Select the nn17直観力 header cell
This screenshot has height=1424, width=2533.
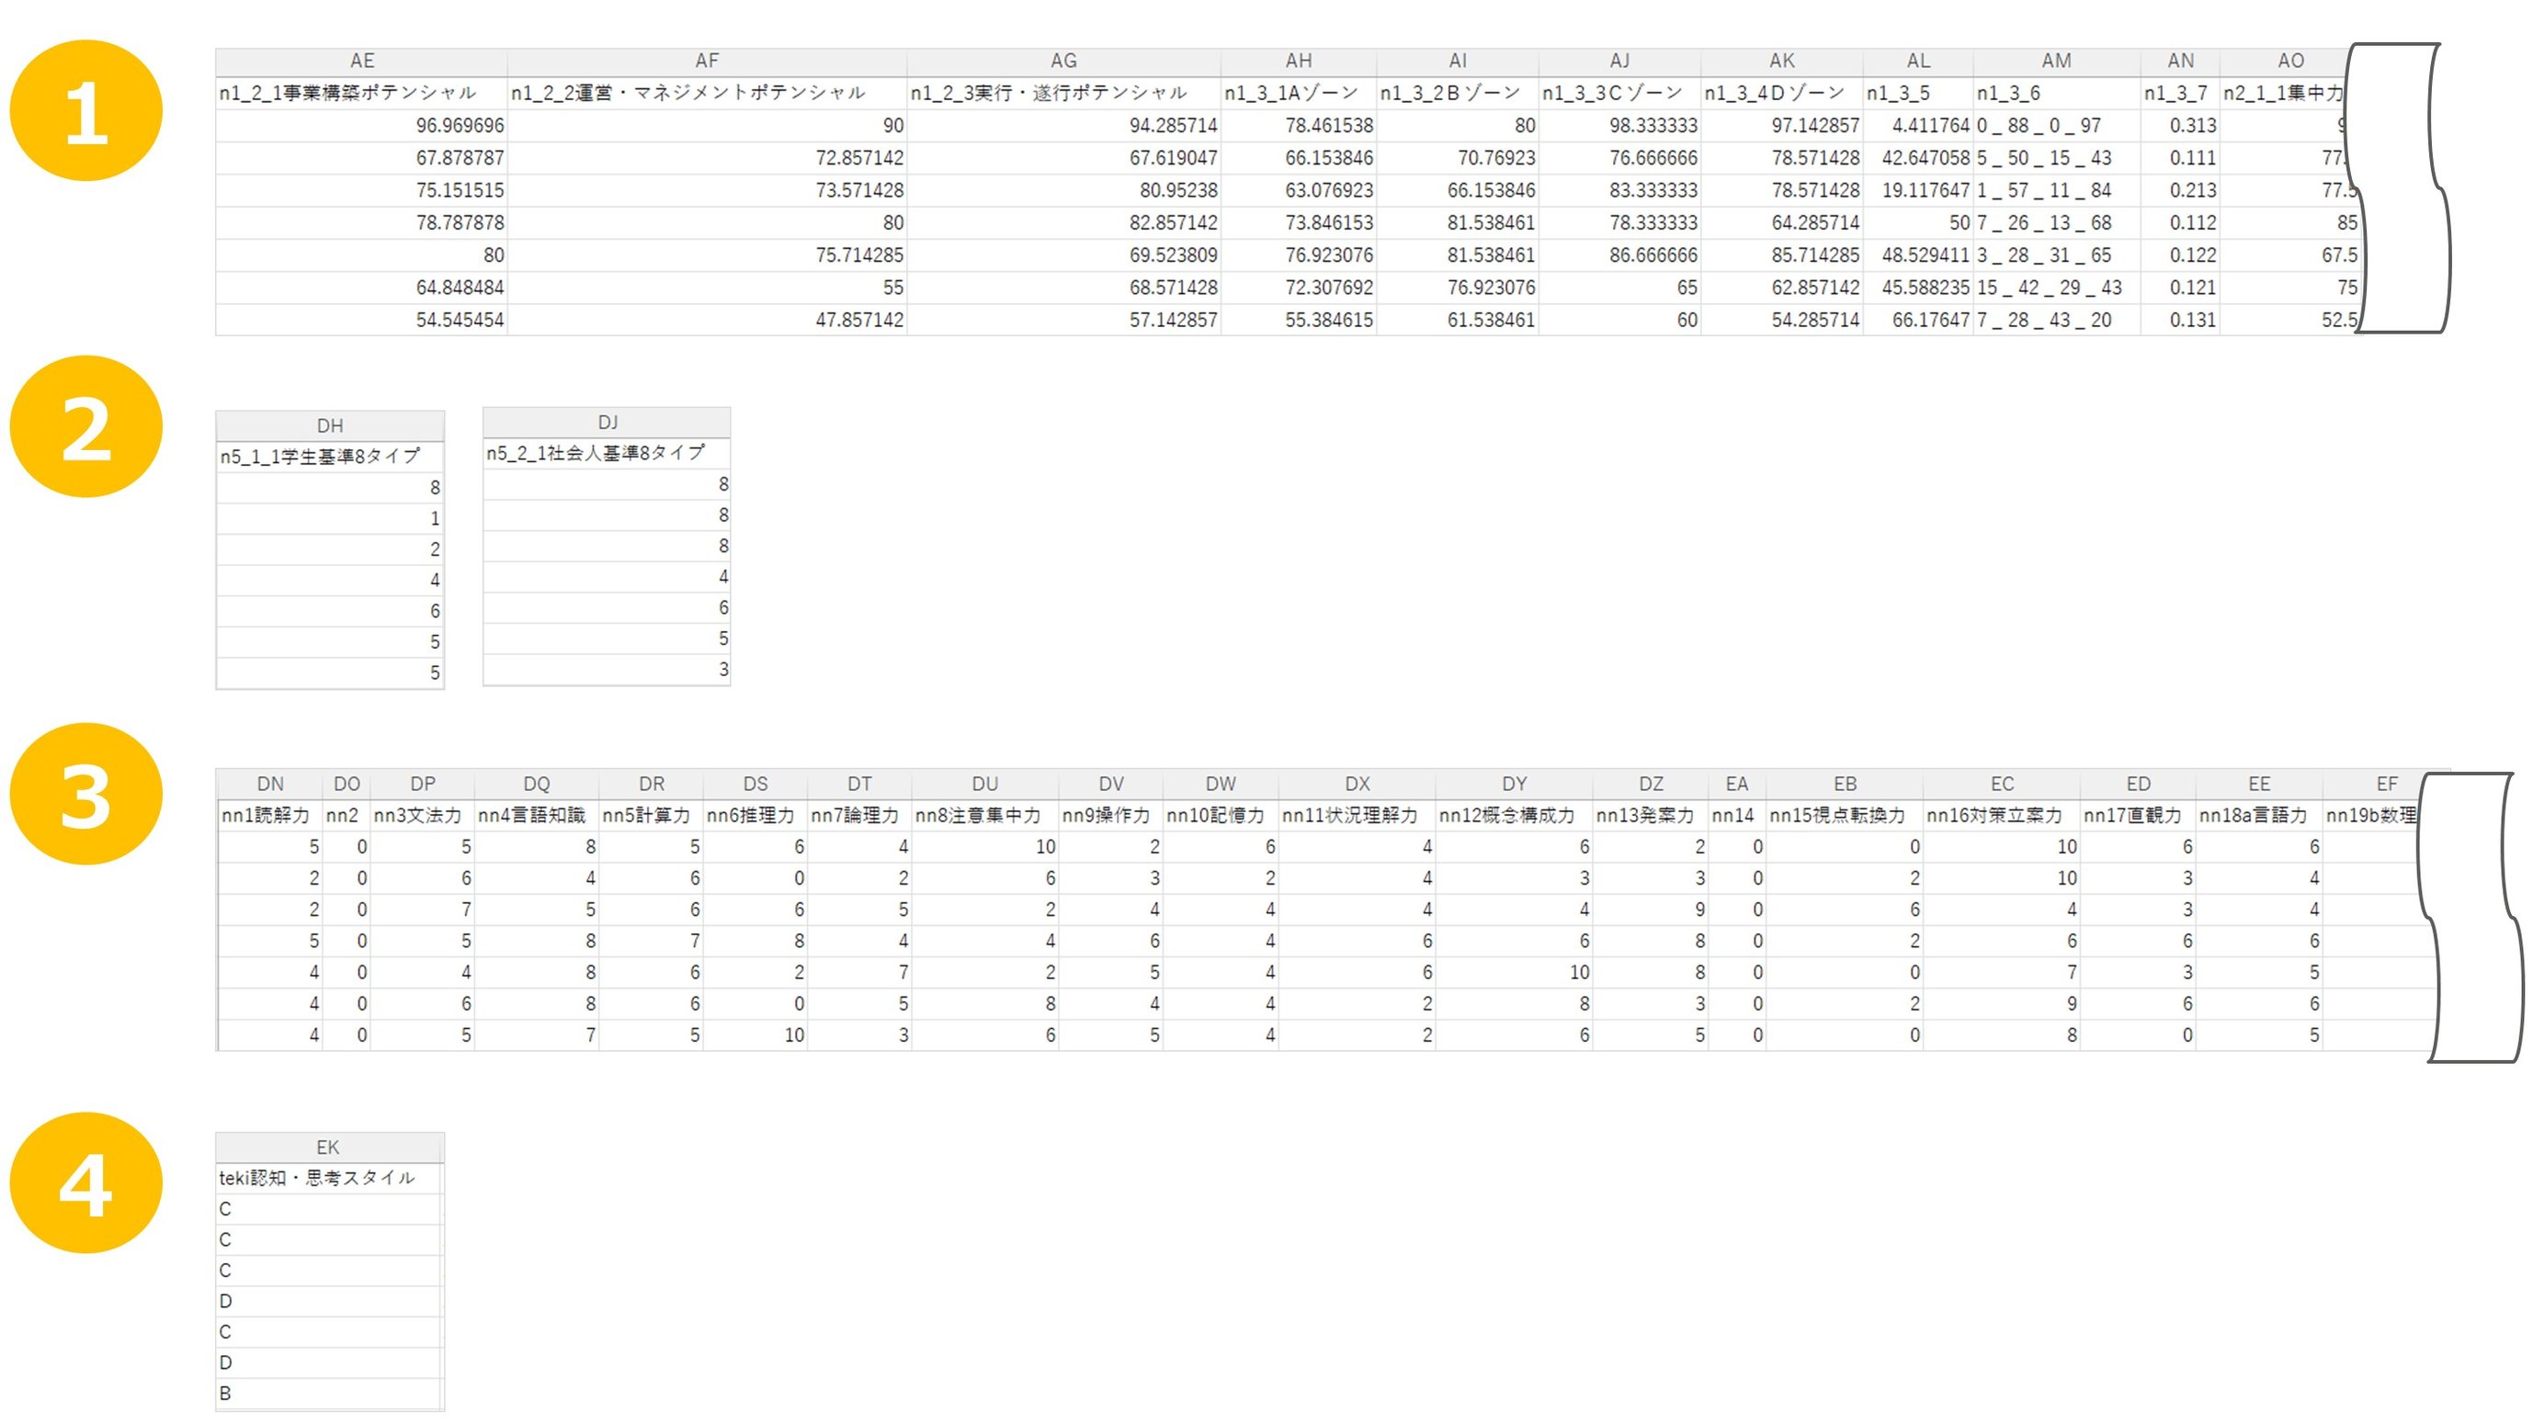(x=2138, y=816)
